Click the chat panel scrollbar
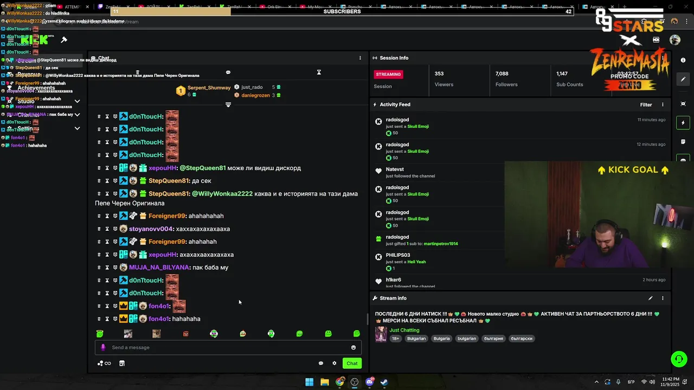 click(x=368, y=320)
